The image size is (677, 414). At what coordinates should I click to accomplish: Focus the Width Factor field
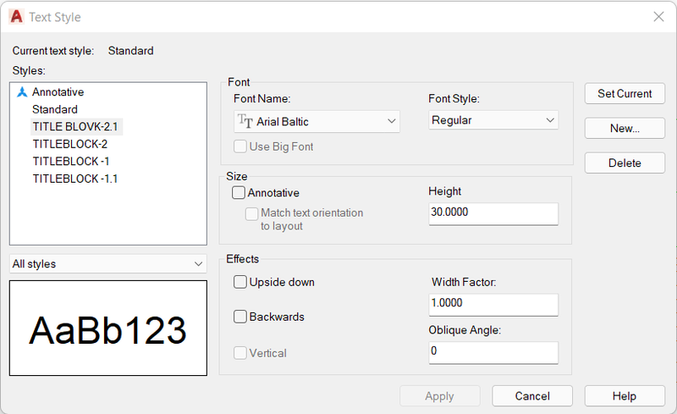[493, 305]
